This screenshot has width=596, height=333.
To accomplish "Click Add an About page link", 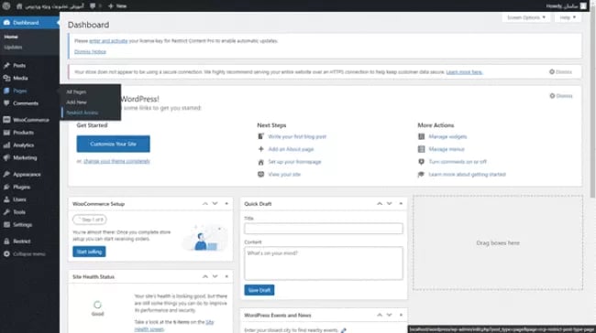I will coord(292,149).
